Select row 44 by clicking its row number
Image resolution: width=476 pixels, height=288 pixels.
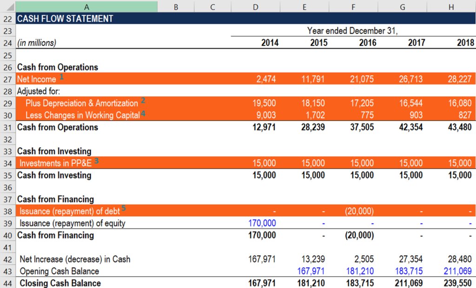[7, 283]
